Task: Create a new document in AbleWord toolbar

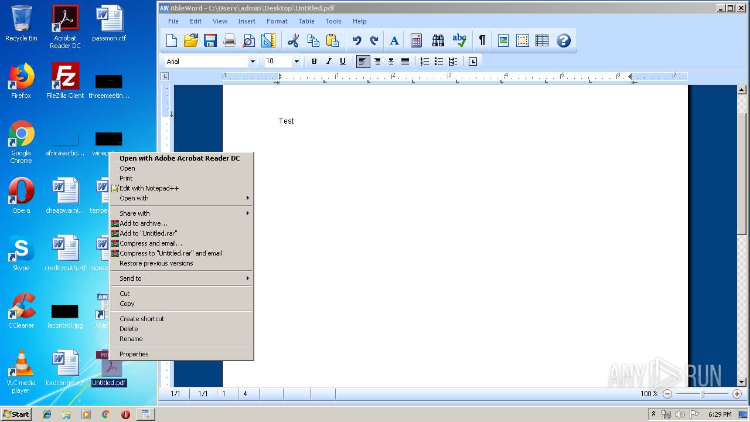Action: pos(172,40)
